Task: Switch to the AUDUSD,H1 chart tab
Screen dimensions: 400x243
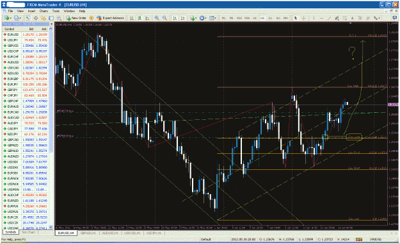Action: pos(110,233)
